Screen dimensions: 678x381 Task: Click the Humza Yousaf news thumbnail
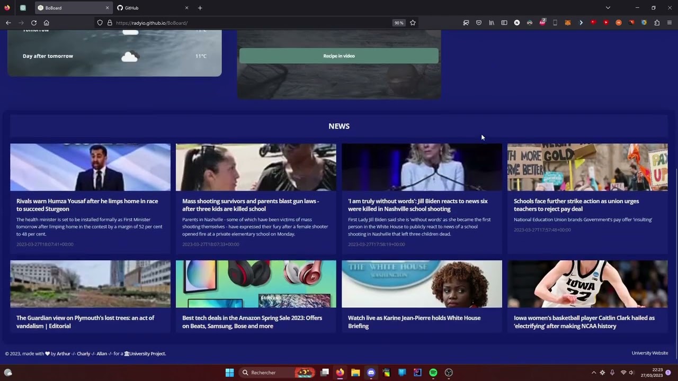(90, 167)
